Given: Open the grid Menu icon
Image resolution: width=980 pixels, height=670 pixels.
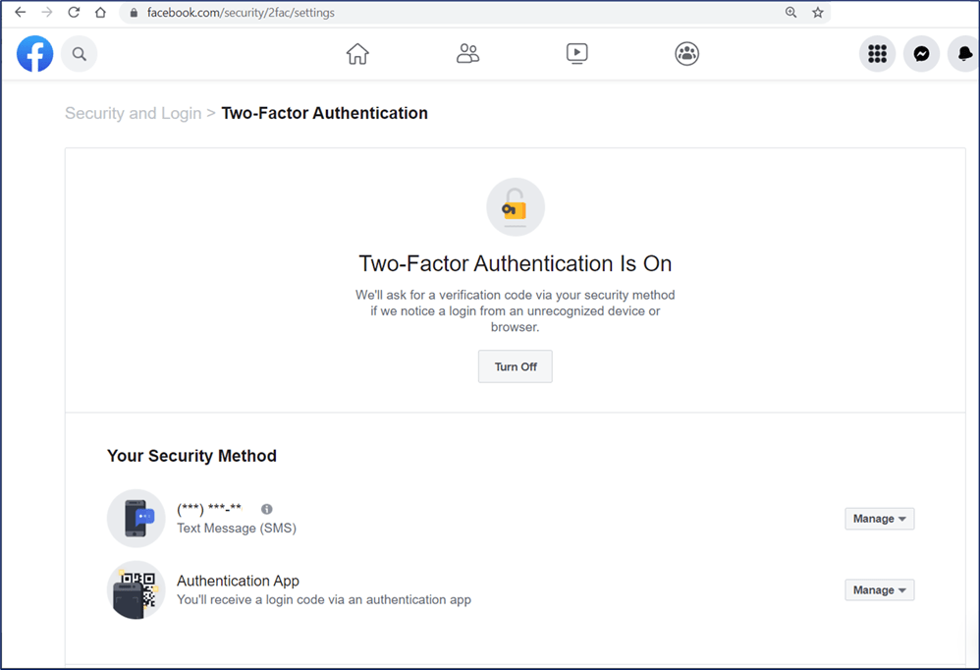Looking at the screenshot, I should pos(877,54).
